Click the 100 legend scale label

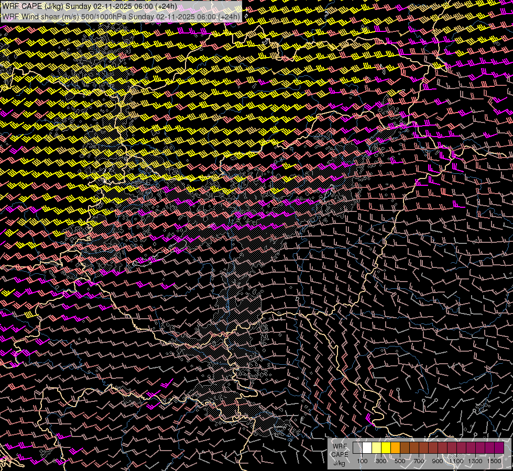click(362, 461)
